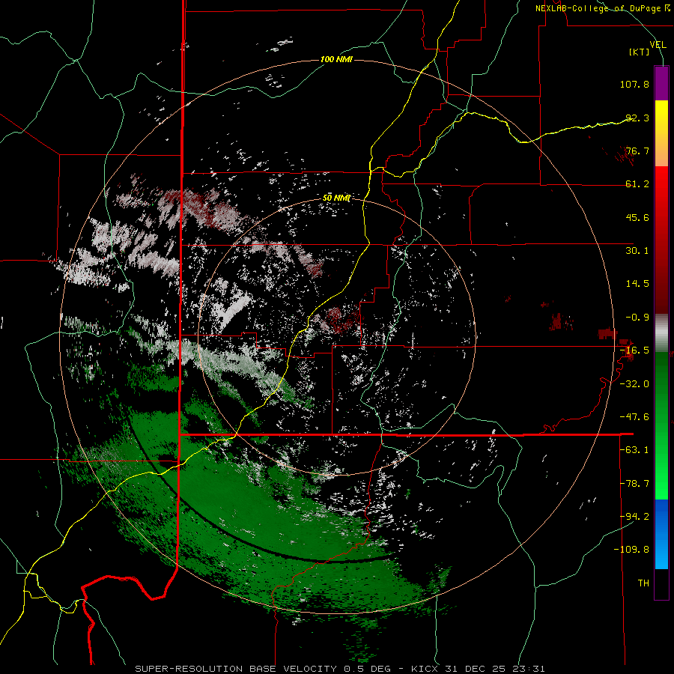Click the 92.3 legend value
The height and width of the screenshot is (674, 674).
click(x=637, y=118)
